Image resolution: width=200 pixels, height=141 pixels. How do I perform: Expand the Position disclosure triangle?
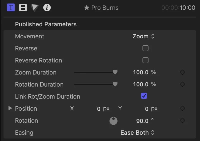[10, 108]
